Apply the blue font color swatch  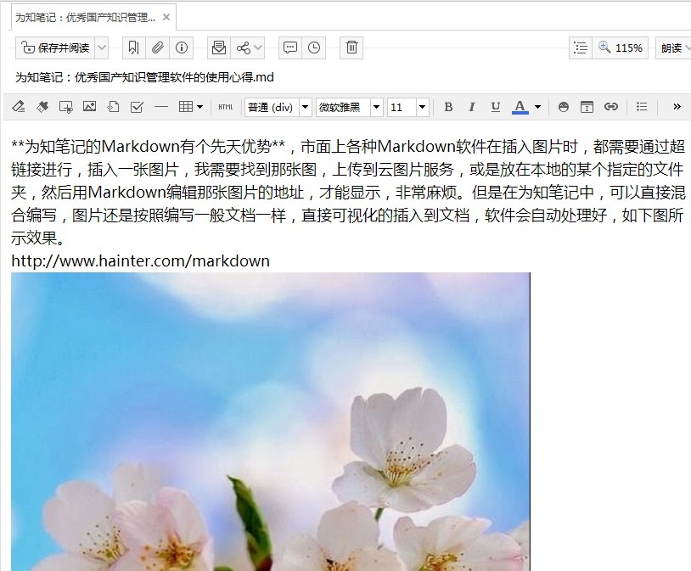click(520, 107)
